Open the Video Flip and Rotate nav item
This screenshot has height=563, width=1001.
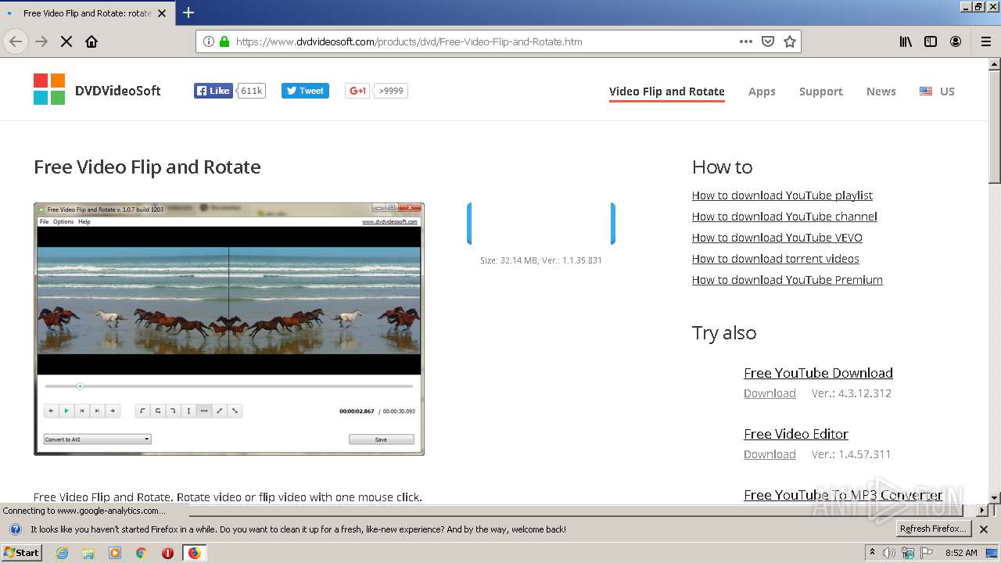click(x=667, y=91)
